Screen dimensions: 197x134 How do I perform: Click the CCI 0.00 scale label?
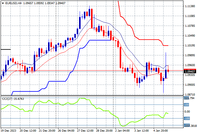[187, 112]
